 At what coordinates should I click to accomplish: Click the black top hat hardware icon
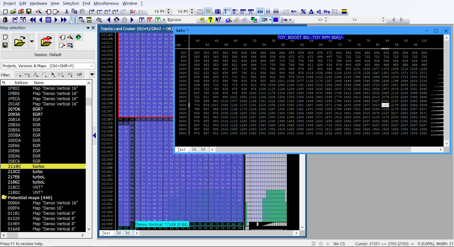(5, 20)
